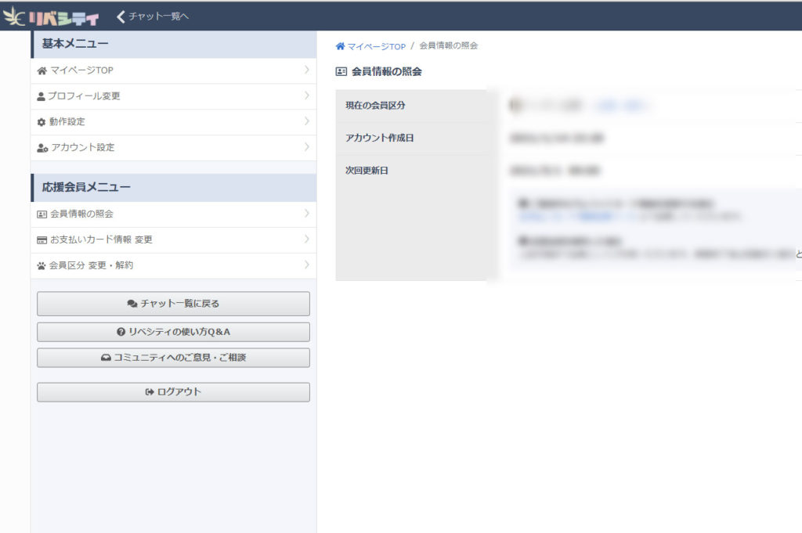This screenshot has height=533, width=802.
Task: Open the アカウント設定 menu item
Action: pyautogui.click(x=82, y=148)
